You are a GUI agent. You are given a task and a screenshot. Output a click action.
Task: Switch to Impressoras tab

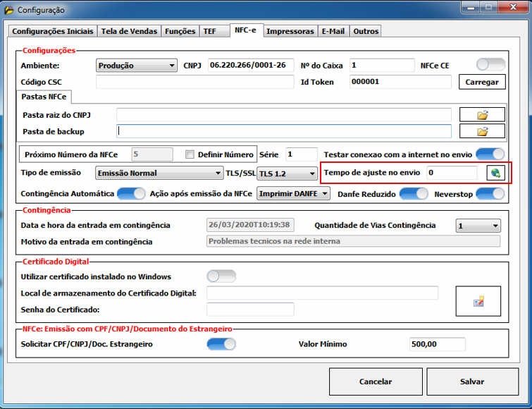290,31
